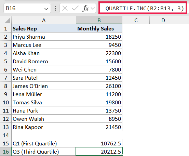This screenshot has height=156, width=189.
Task: Open the Name Box dropdown arrow
Action: coord(46,9)
